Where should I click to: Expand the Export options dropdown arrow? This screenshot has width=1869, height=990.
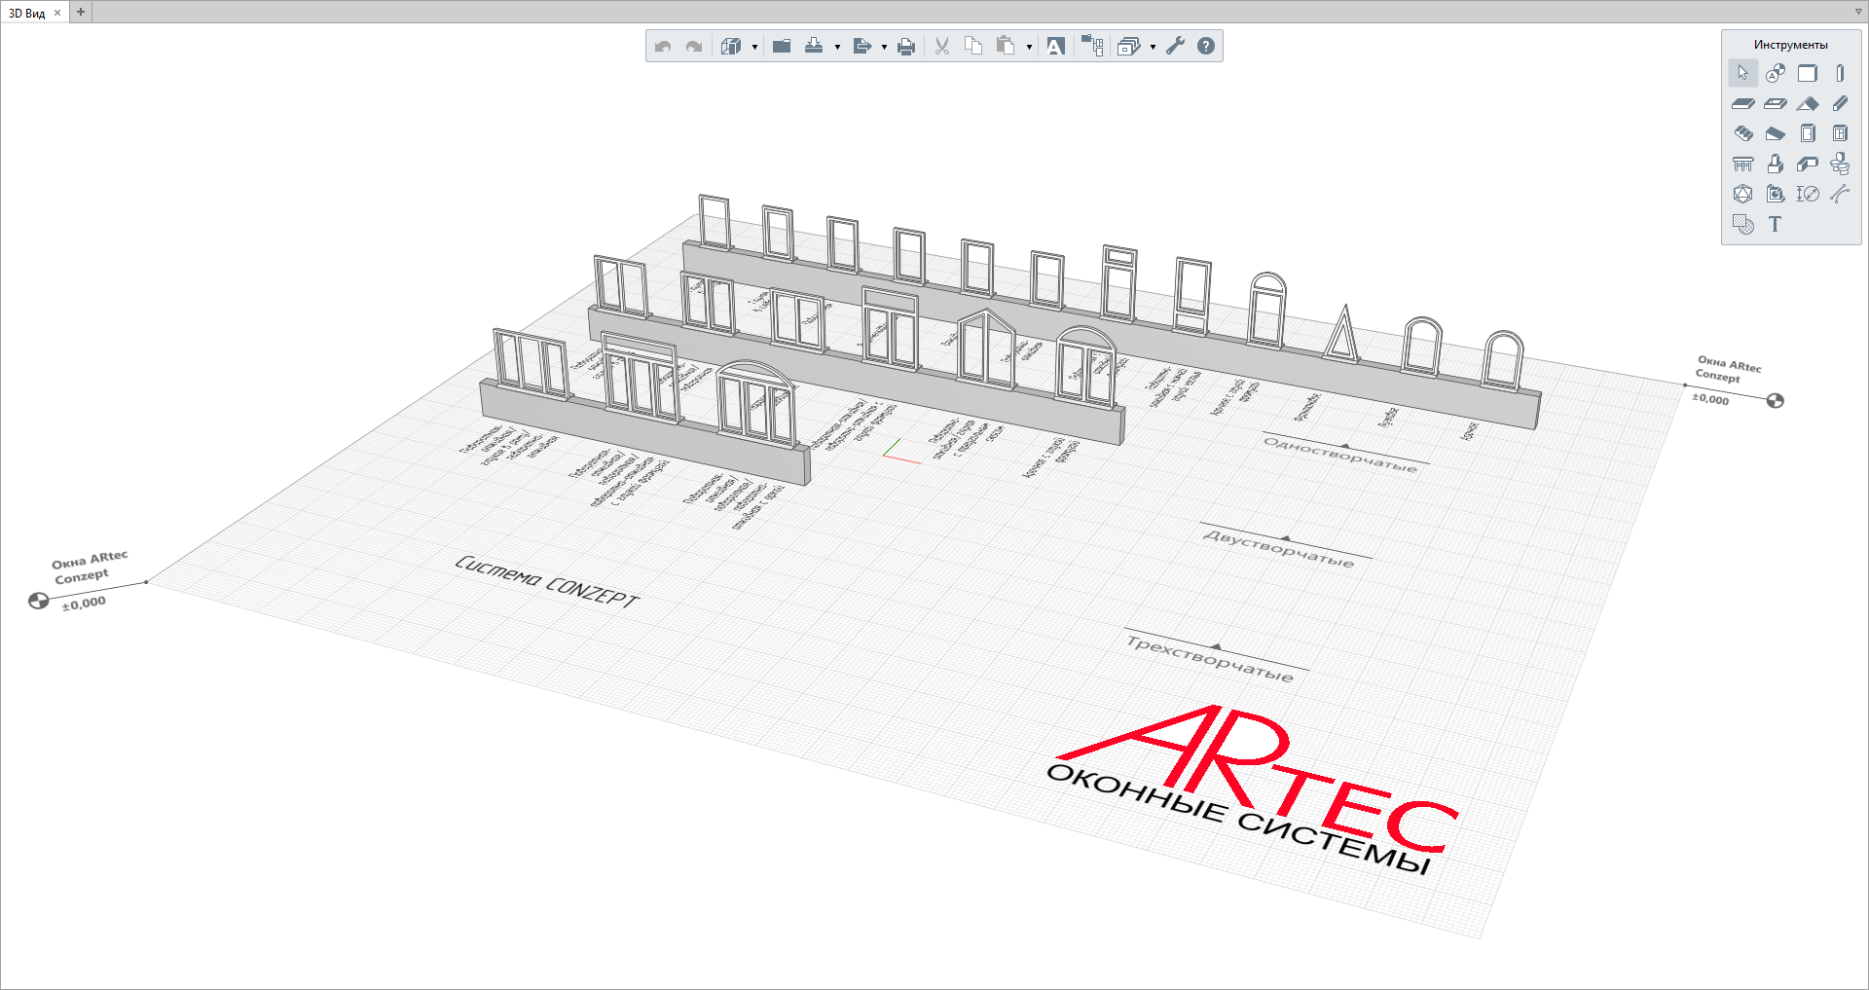[884, 47]
